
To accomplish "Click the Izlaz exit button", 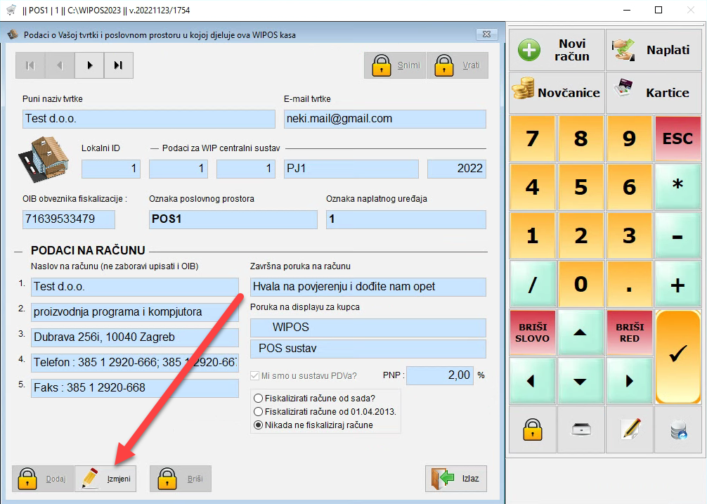I will [456, 479].
